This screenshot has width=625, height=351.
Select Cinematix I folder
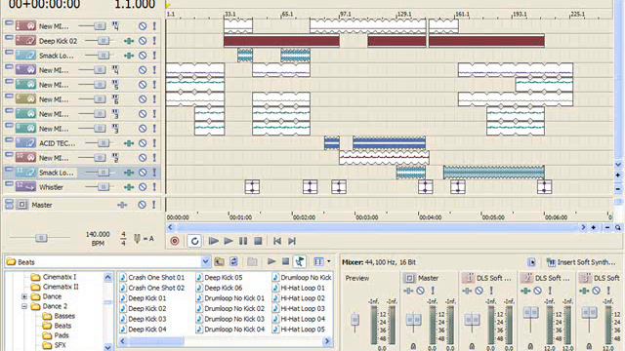tap(60, 277)
